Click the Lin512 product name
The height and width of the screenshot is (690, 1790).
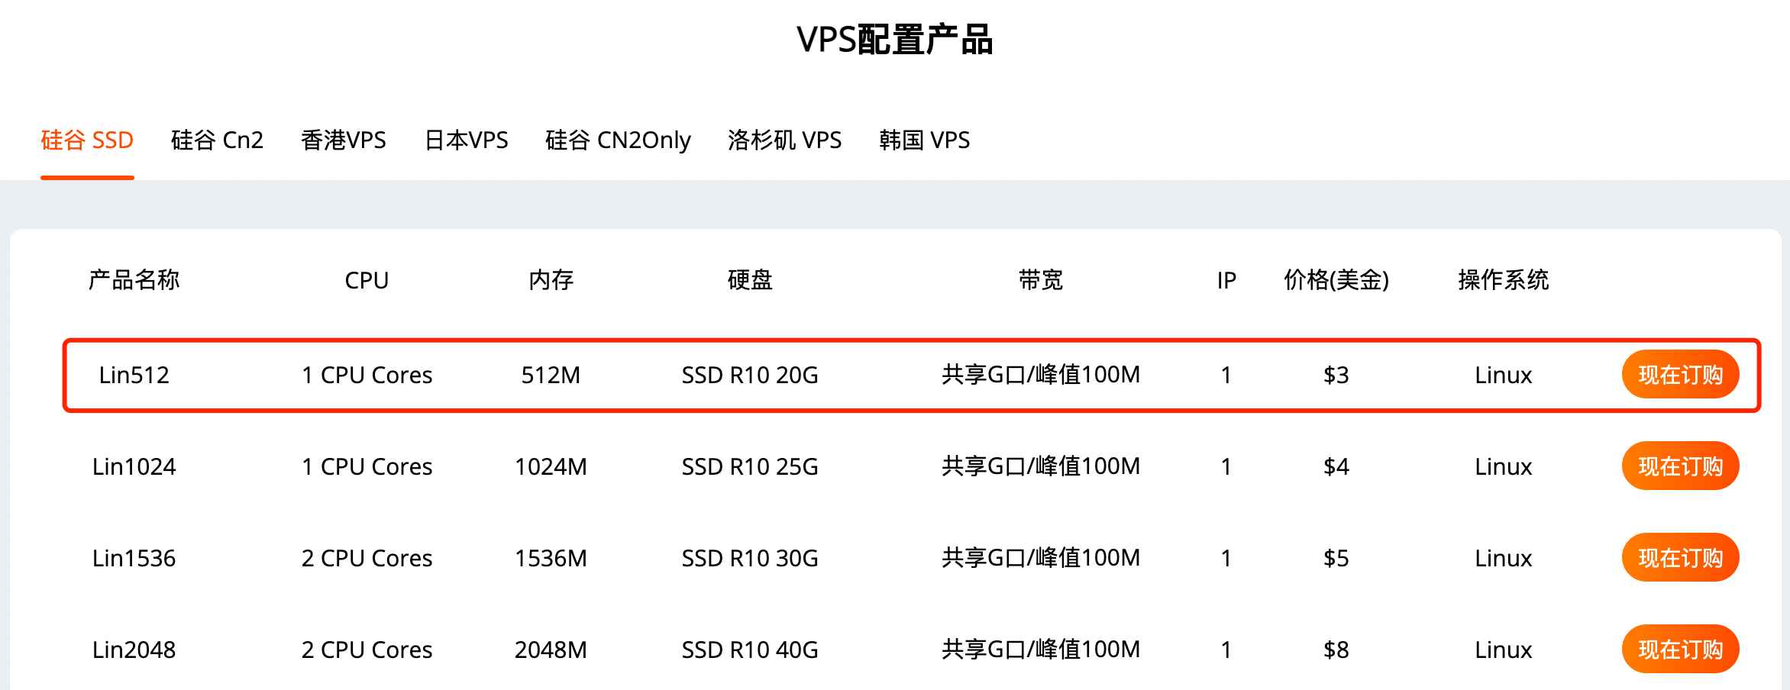coord(134,375)
